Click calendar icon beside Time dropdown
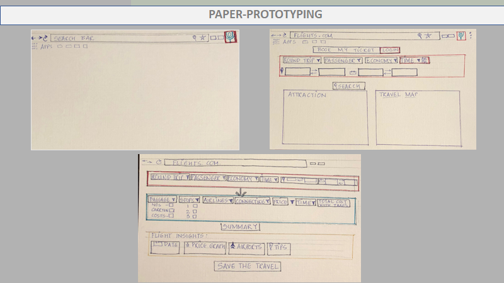 (x=425, y=60)
